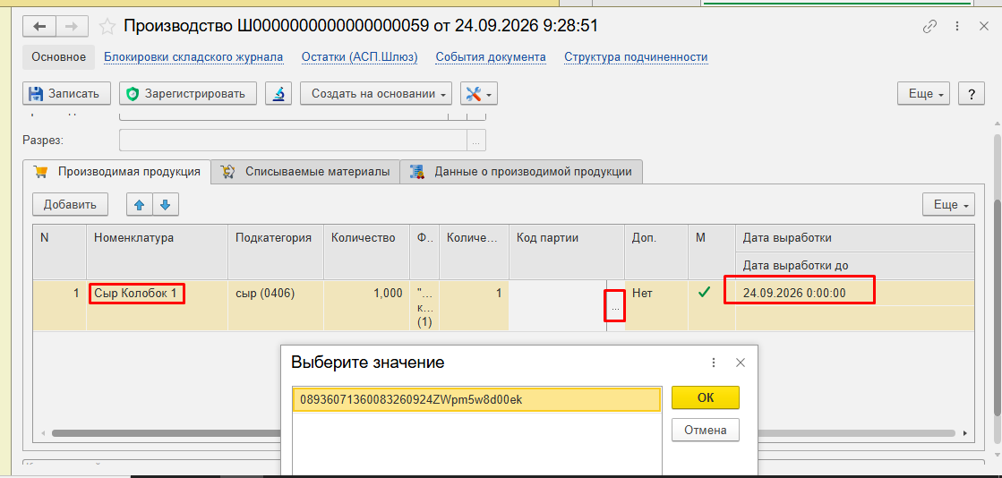
Task: Open the wrench tools dropdown
Action: coord(479,93)
